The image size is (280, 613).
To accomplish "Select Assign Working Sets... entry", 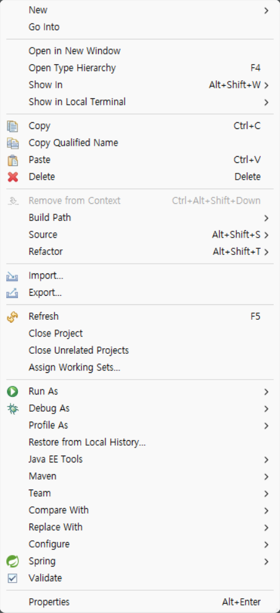I will (x=140, y=367).
